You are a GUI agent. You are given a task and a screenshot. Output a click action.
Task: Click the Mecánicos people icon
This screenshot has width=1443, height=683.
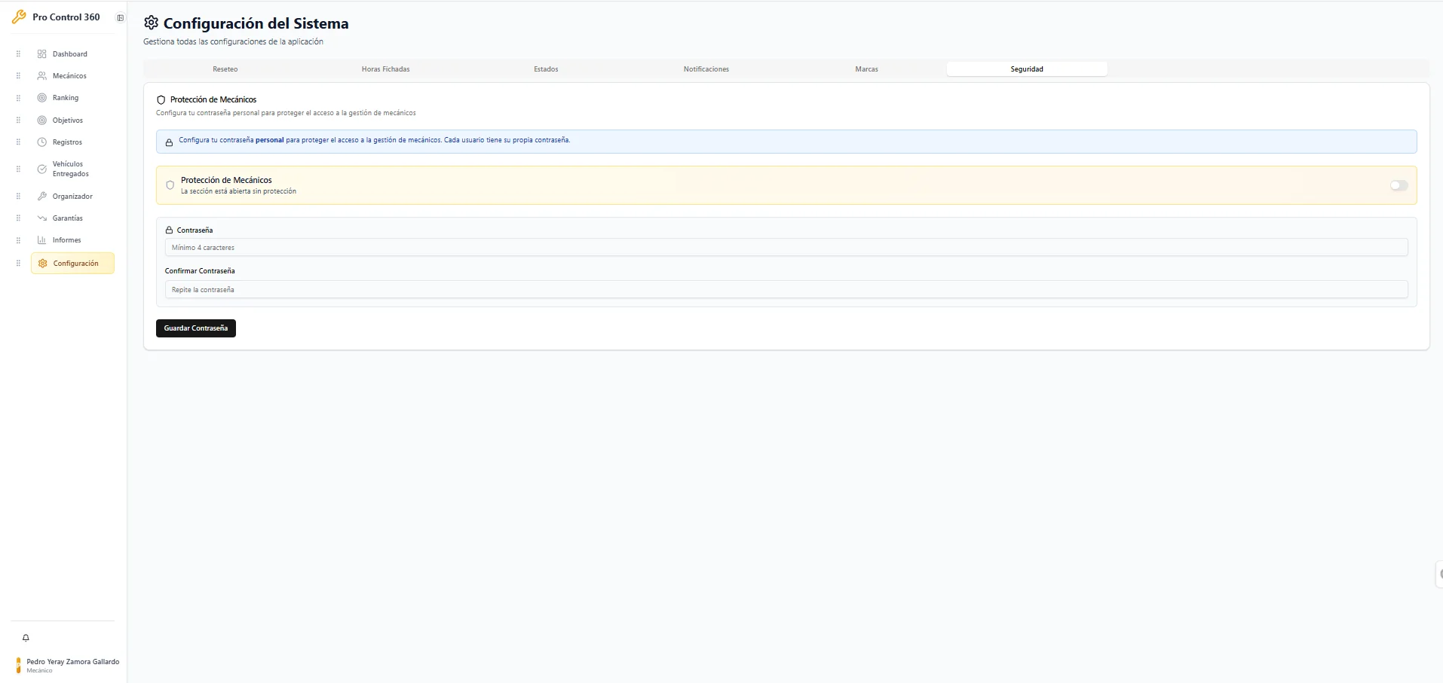point(42,76)
